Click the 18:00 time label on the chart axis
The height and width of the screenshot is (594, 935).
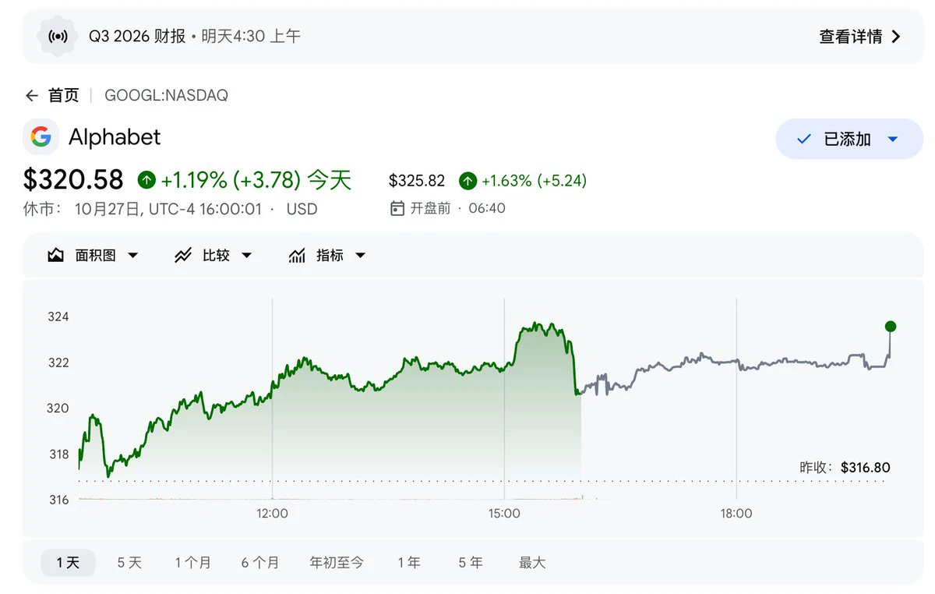(x=736, y=514)
